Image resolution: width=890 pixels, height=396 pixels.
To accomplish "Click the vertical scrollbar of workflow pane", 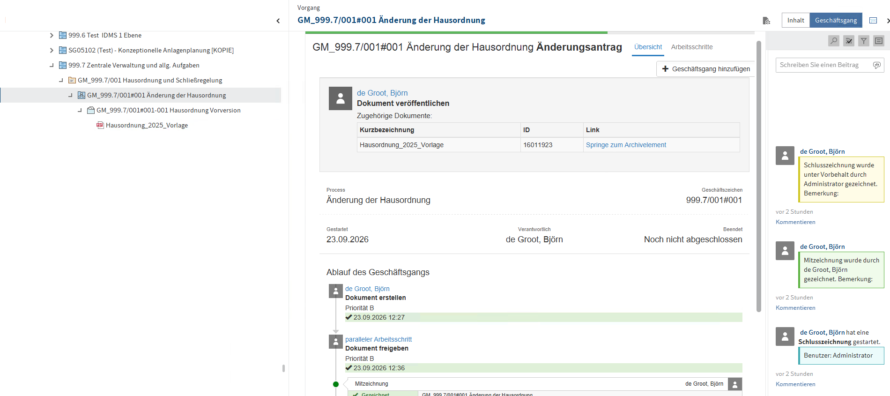I will click(x=759, y=176).
